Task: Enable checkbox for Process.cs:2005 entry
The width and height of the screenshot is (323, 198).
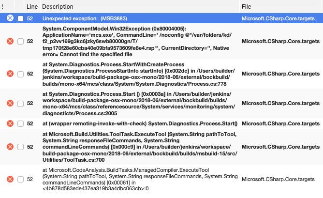Action: click(x=21, y=104)
